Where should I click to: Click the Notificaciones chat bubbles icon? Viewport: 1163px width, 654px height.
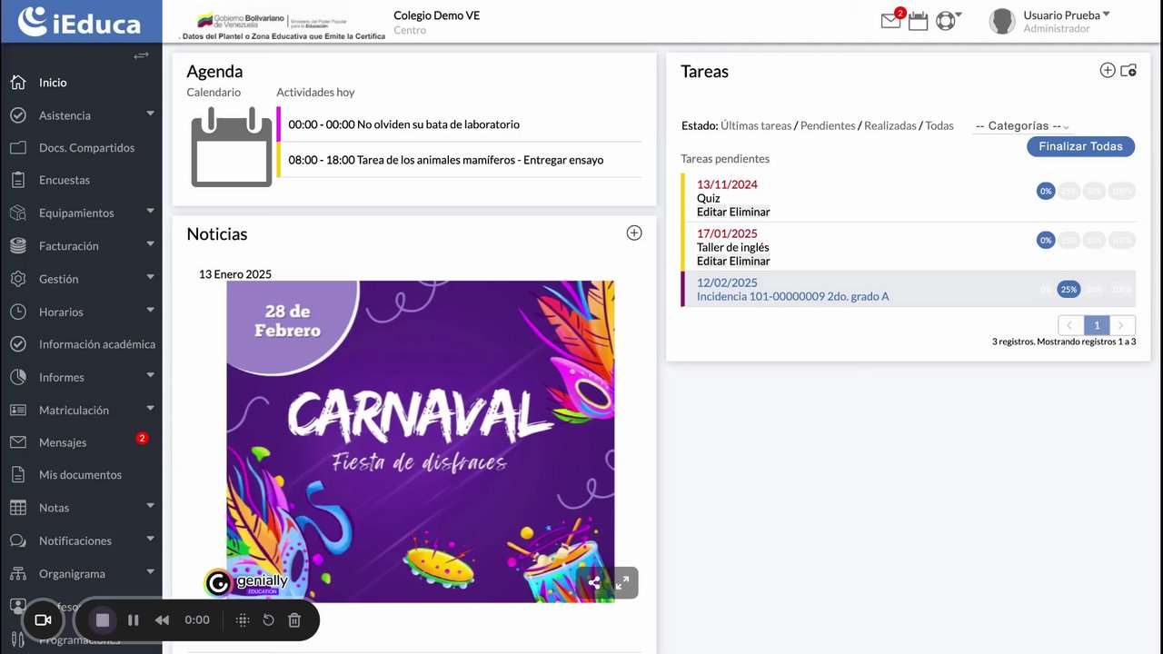coord(18,540)
